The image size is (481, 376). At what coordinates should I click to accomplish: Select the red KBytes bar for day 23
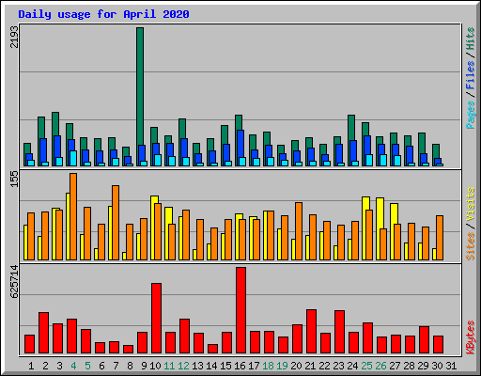click(x=339, y=332)
